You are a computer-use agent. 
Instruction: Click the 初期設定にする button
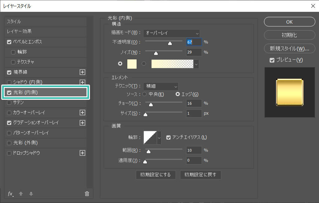(x=156, y=175)
